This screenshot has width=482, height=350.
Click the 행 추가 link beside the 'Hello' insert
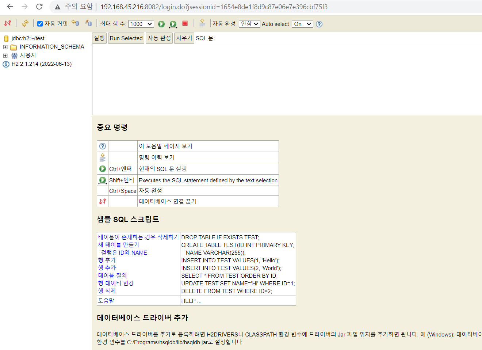click(107, 260)
